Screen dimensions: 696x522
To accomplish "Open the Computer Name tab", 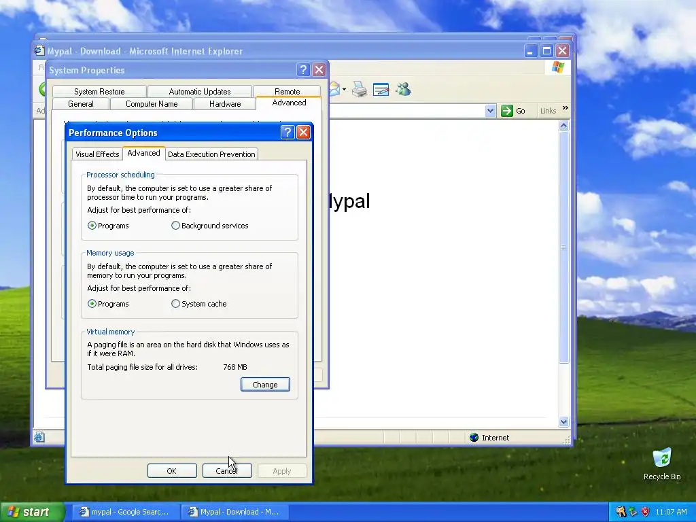I will coord(152,104).
